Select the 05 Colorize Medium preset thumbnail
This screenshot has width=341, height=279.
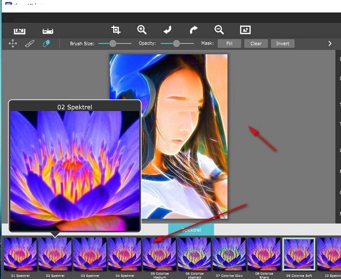[x=159, y=253]
